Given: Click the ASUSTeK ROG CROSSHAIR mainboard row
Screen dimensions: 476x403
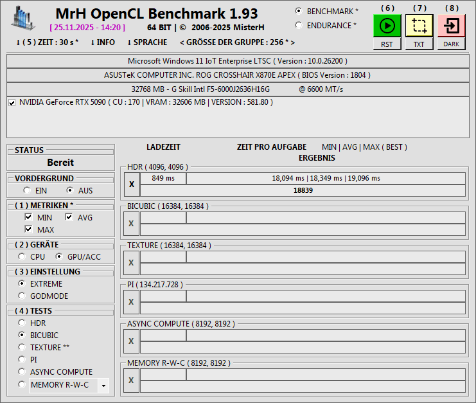Looking at the screenshot, I should pos(238,75).
